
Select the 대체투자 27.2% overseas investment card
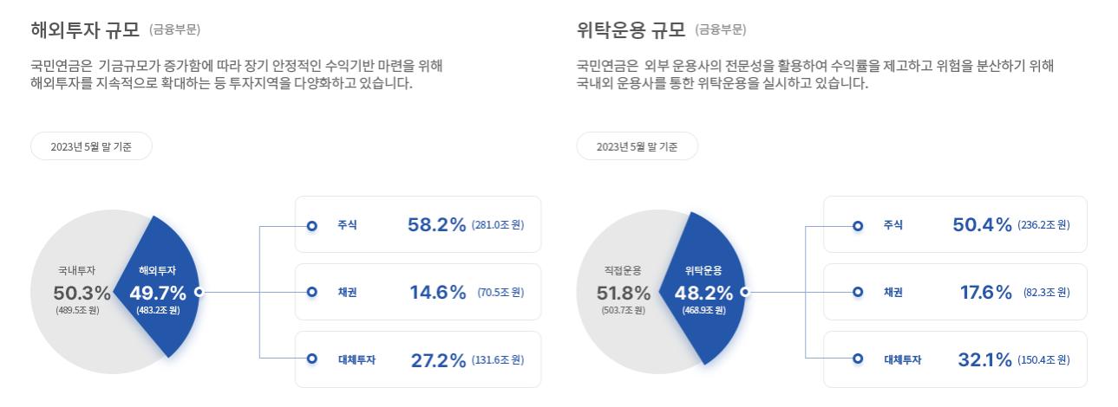[418, 359]
